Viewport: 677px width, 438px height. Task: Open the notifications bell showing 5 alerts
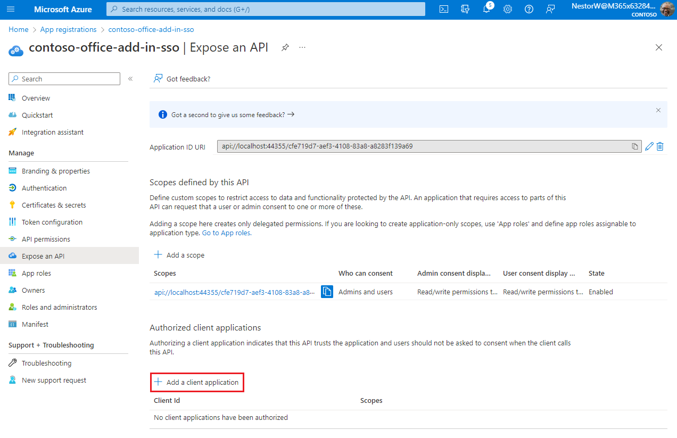(486, 9)
